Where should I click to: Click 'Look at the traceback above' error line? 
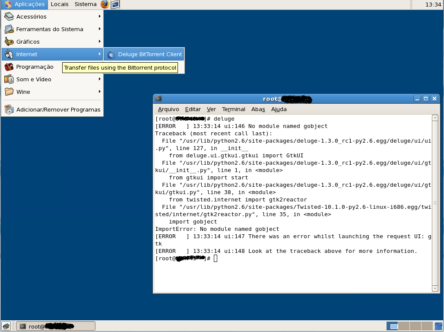coord(286,251)
